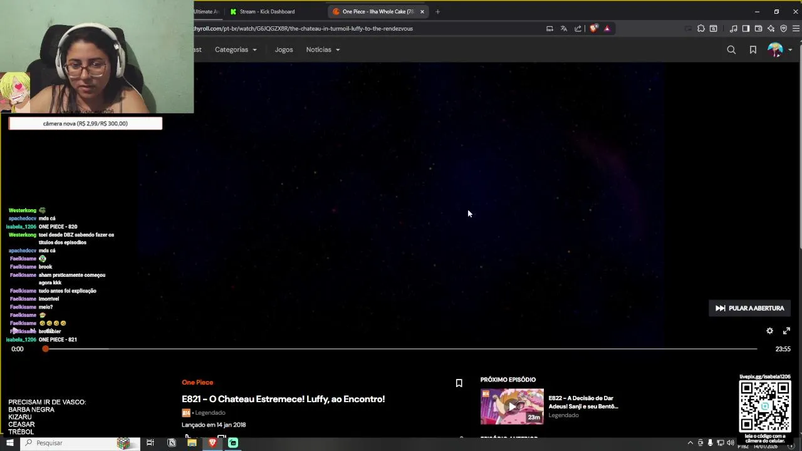Screen dimensions: 802x451
Task: Open the Crunchyroll watchlist bookmark icon in the header
Action: tap(753, 49)
